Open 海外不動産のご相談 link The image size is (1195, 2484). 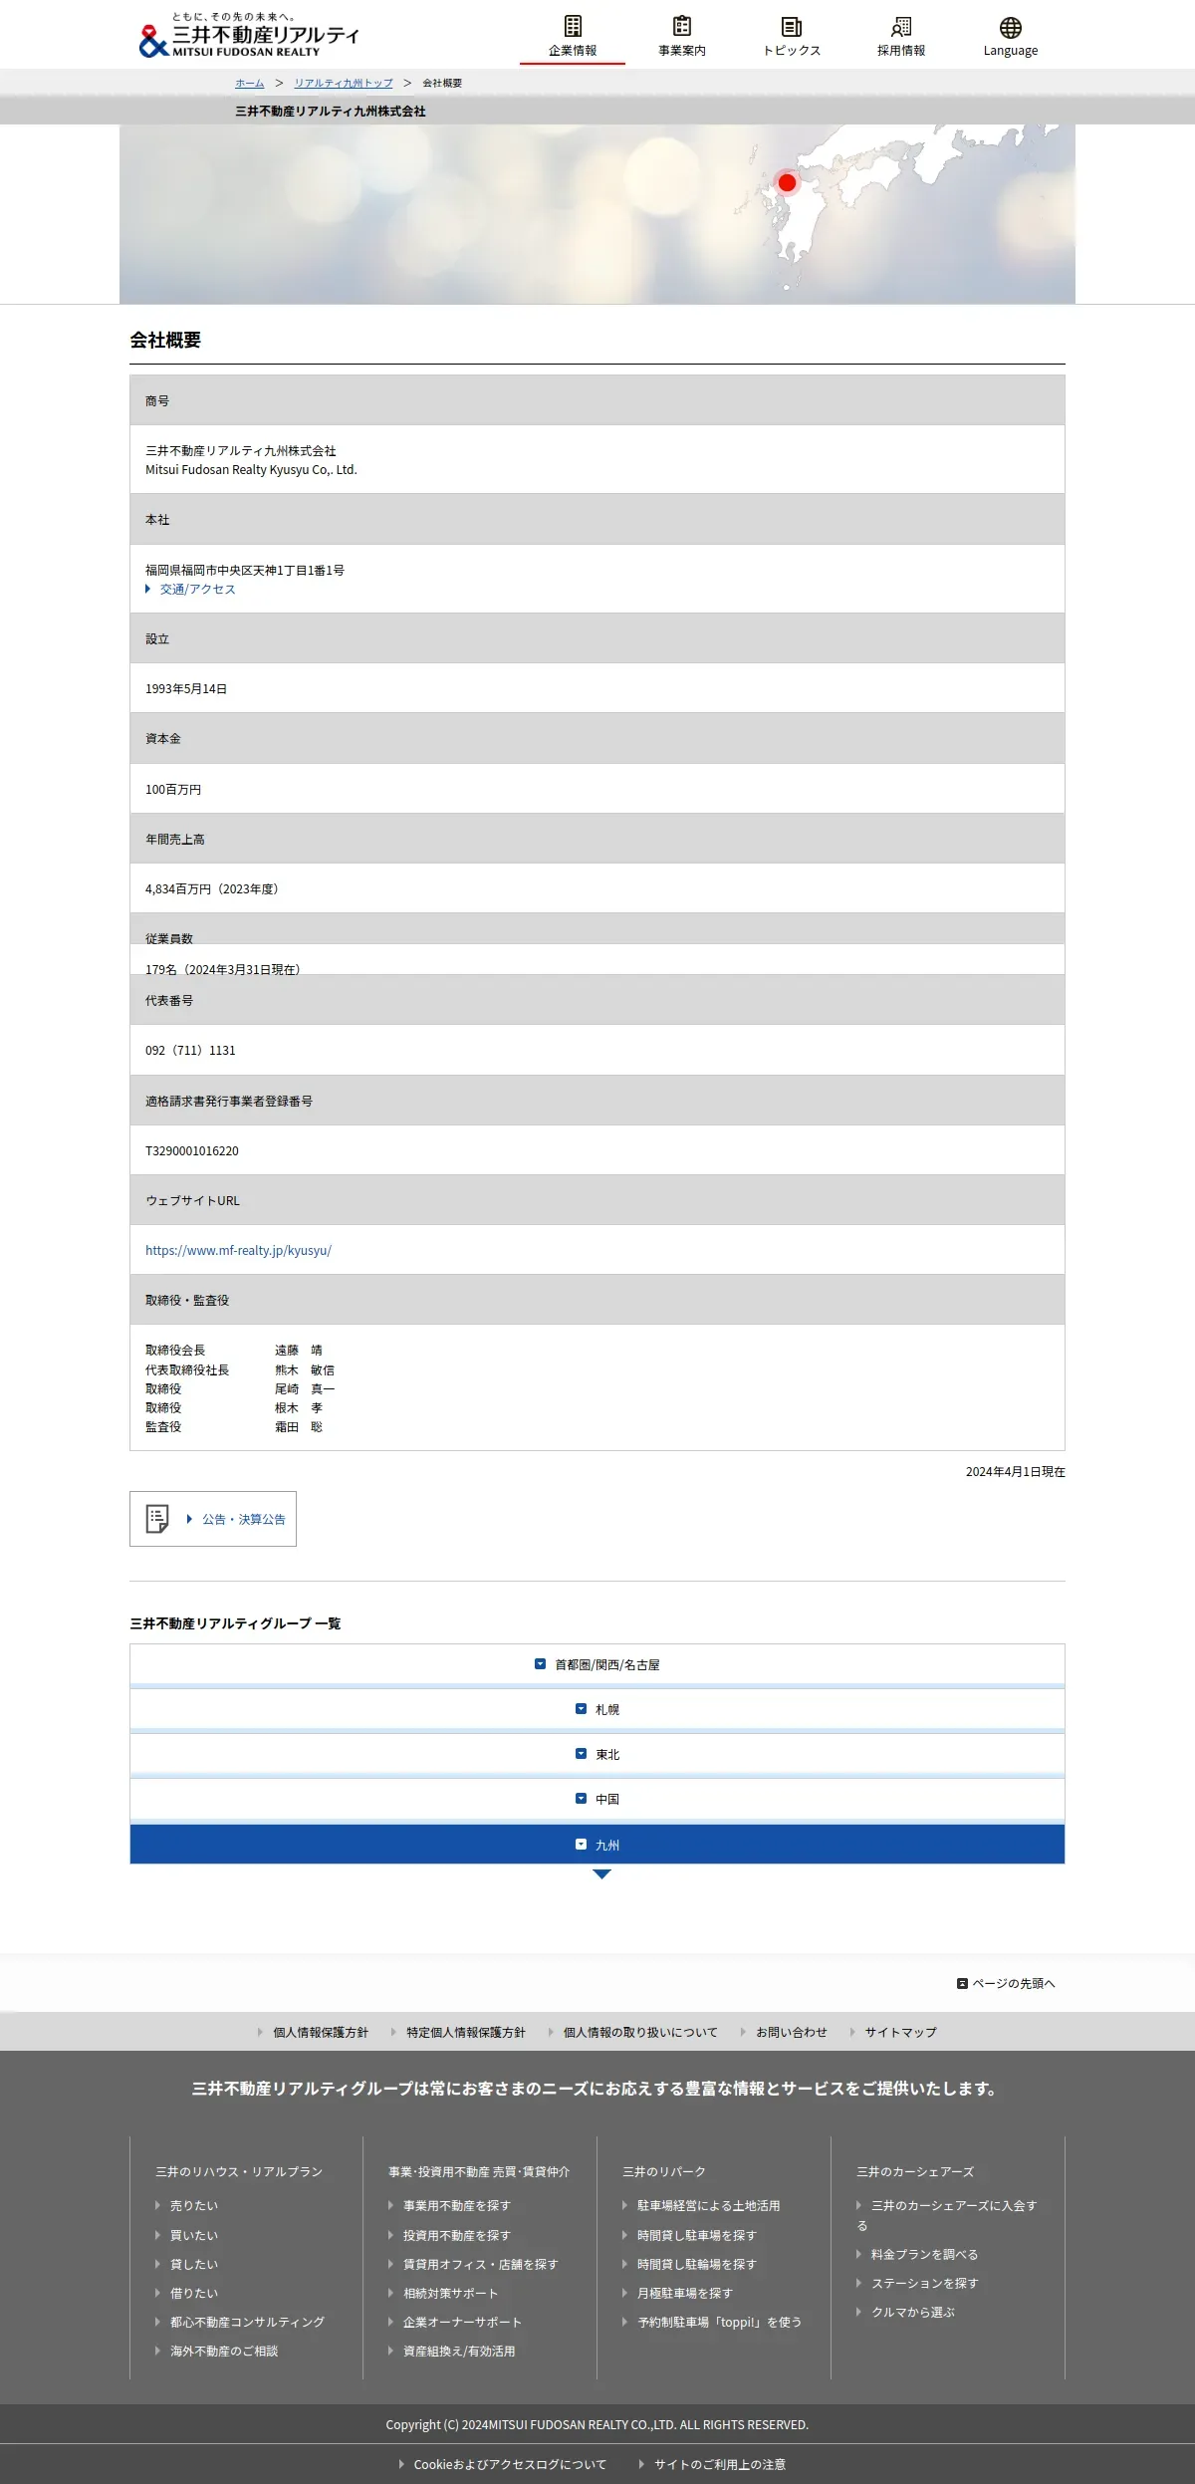(224, 2351)
